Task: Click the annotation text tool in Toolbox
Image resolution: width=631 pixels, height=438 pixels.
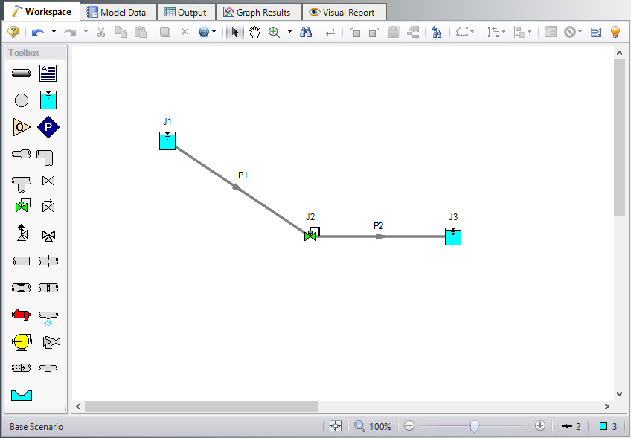Action: [48, 73]
